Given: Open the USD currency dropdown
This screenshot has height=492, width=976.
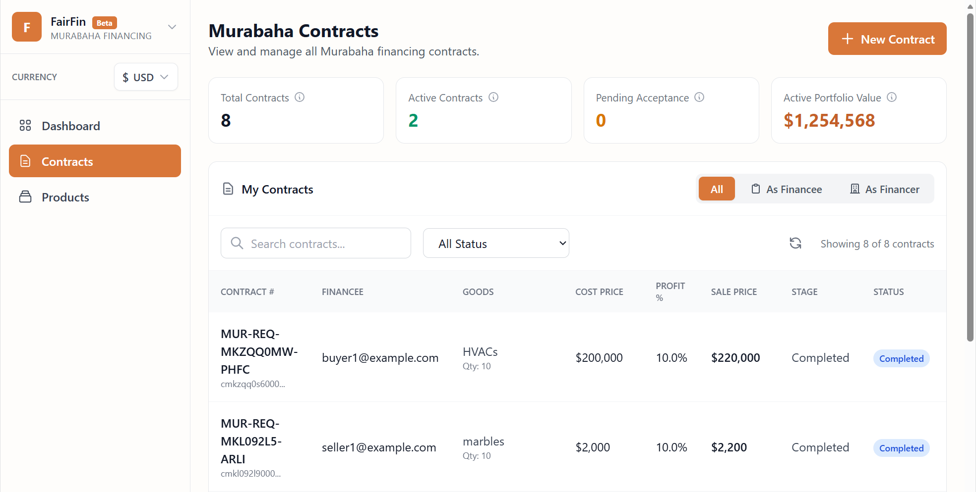Looking at the screenshot, I should point(146,77).
